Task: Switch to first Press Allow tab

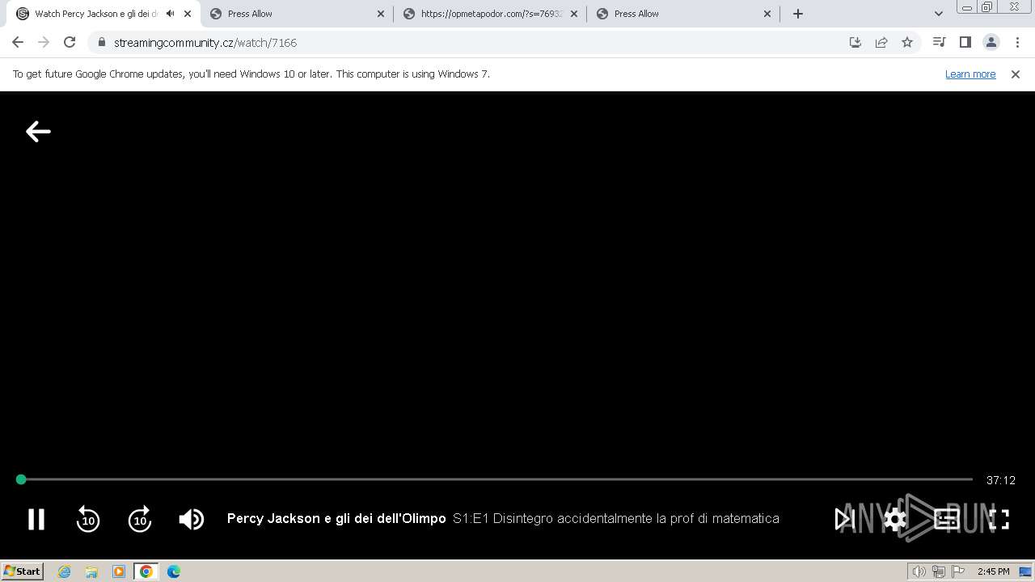Action: click(297, 14)
